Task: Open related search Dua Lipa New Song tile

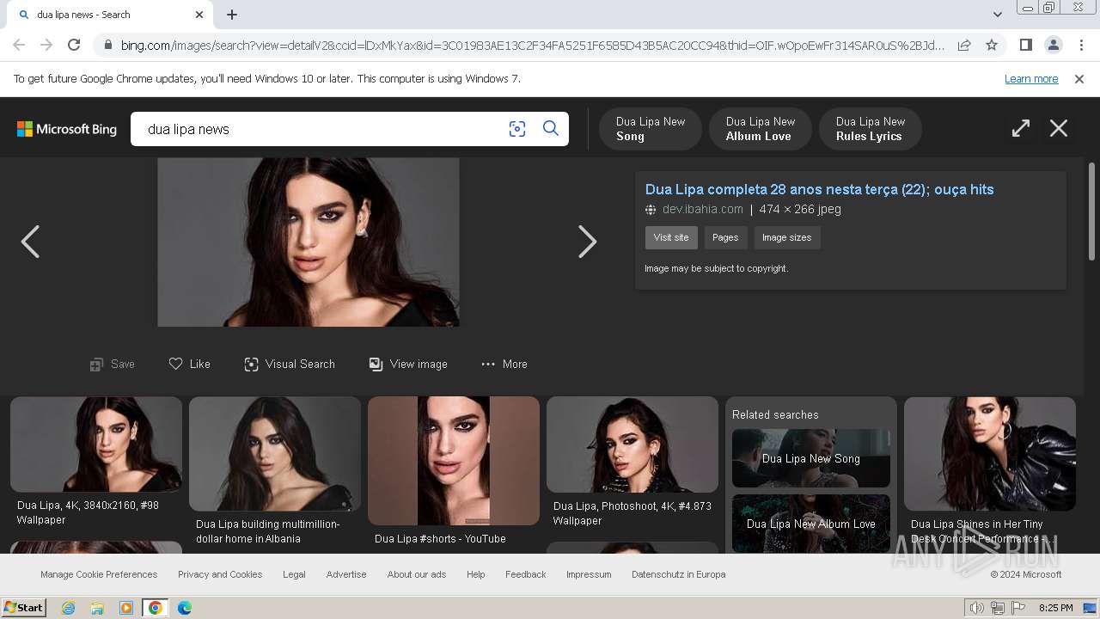Action: 811,458
